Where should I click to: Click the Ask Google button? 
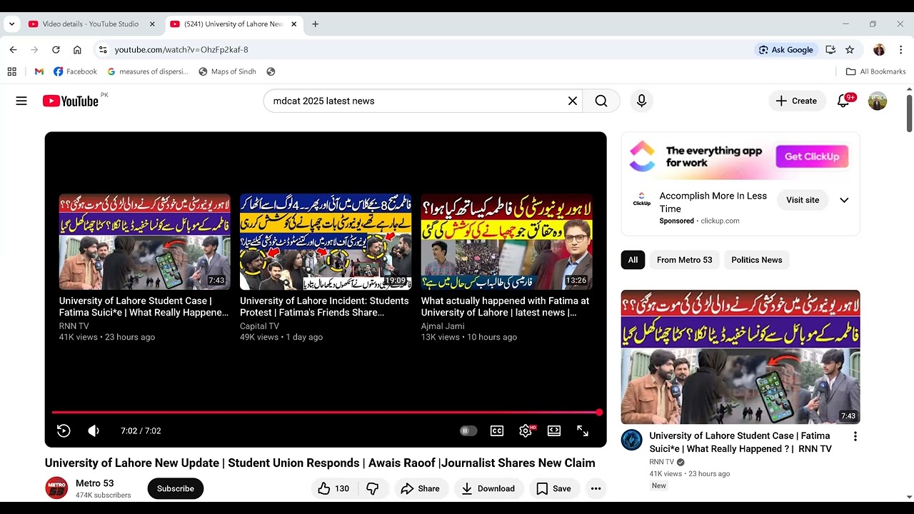tap(786, 50)
